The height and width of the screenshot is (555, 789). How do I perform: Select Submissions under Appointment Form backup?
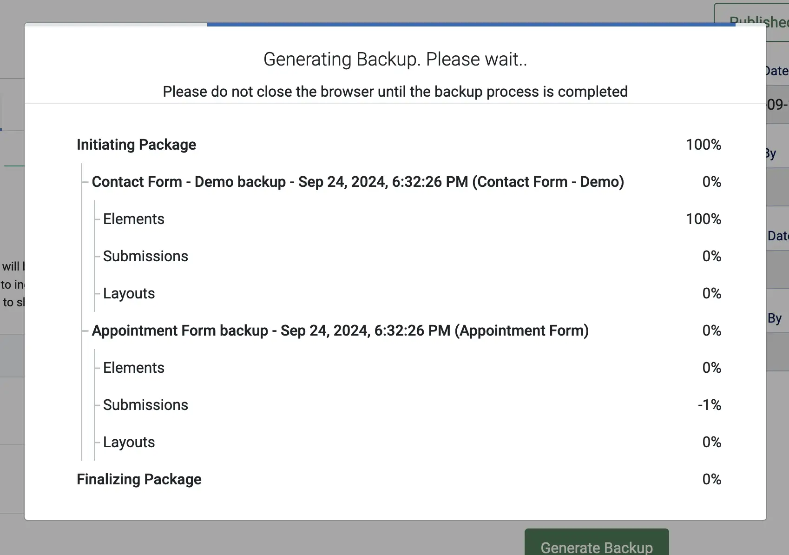point(145,405)
